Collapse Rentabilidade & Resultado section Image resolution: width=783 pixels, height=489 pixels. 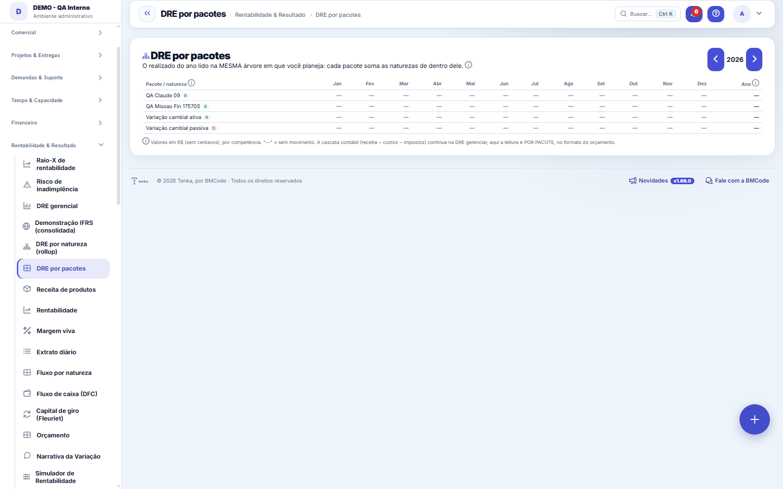tap(57, 146)
